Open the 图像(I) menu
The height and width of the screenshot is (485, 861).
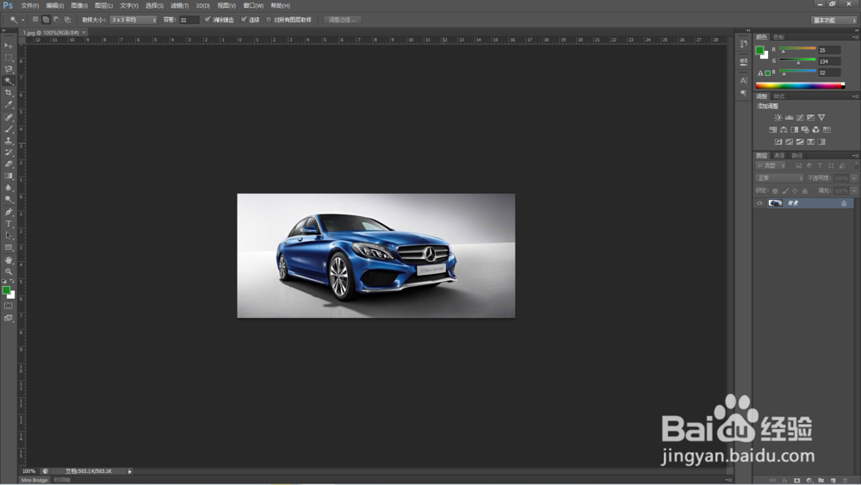tap(79, 5)
